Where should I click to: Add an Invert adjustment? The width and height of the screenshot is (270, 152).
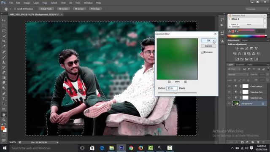click(x=237, y=59)
